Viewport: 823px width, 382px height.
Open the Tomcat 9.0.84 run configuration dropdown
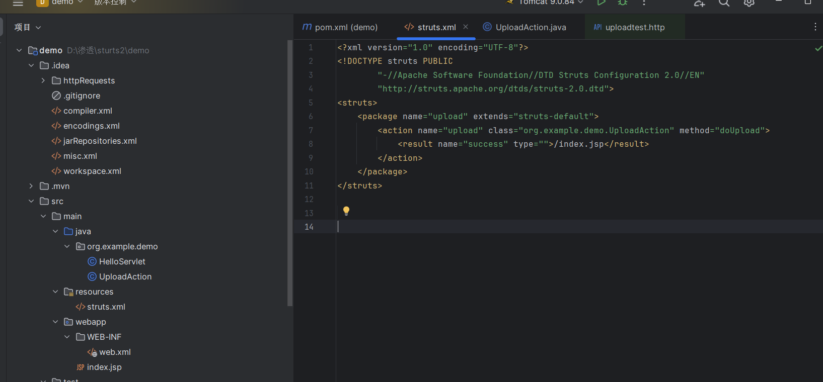click(546, 3)
